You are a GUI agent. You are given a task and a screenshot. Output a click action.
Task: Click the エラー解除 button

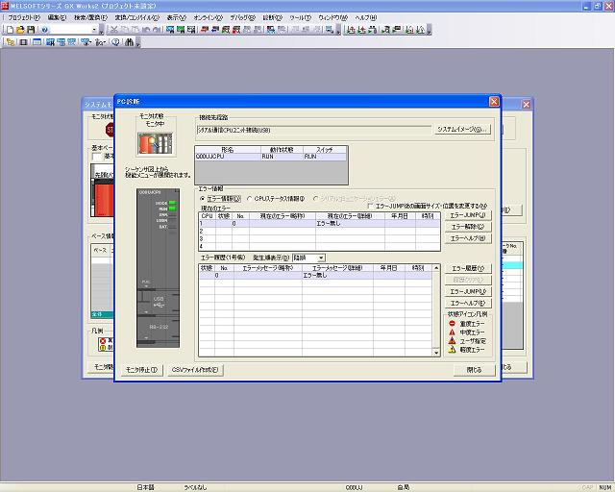[x=468, y=227]
